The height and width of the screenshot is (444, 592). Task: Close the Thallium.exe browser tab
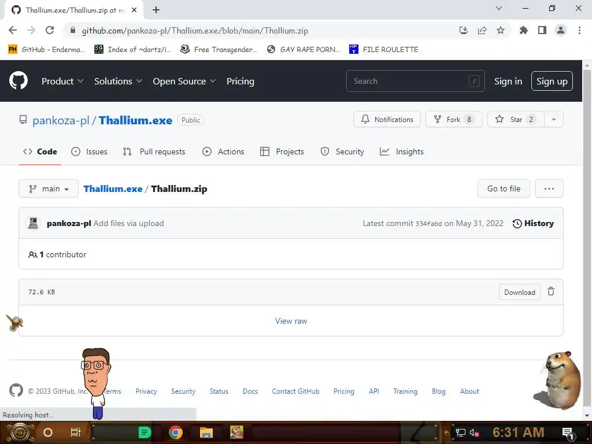click(x=134, y=10)
